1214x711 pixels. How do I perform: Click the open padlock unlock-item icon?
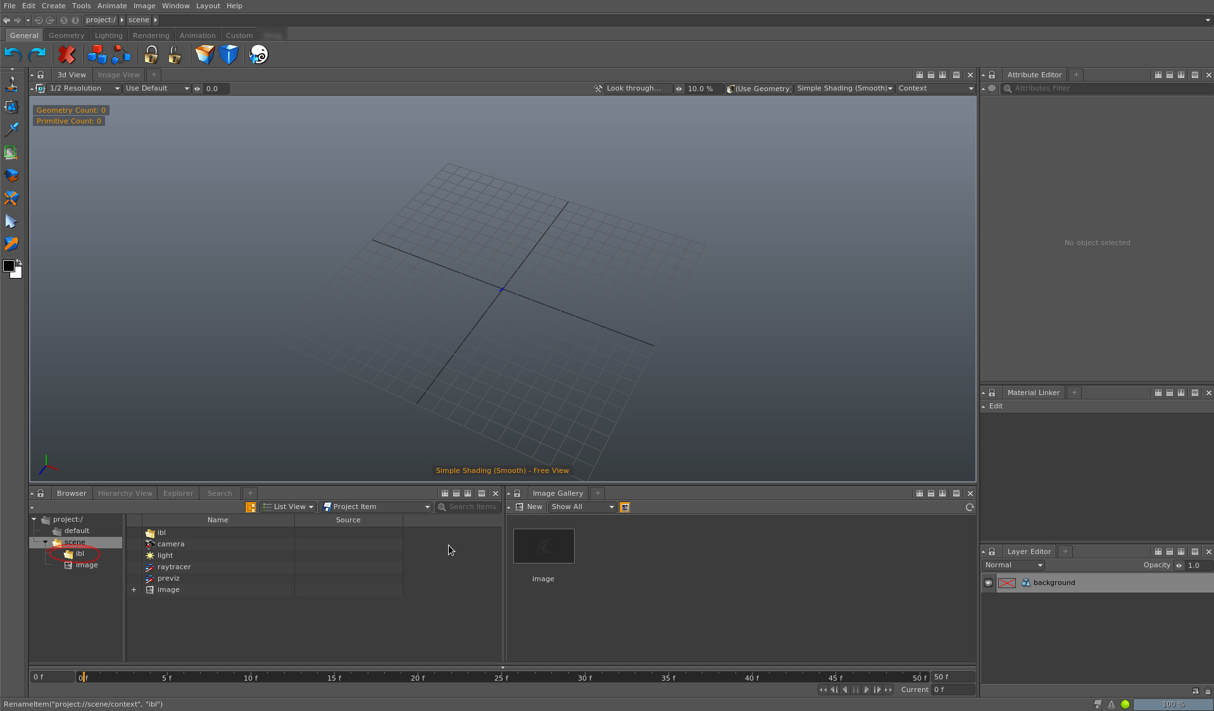click(x=175, y=54)
